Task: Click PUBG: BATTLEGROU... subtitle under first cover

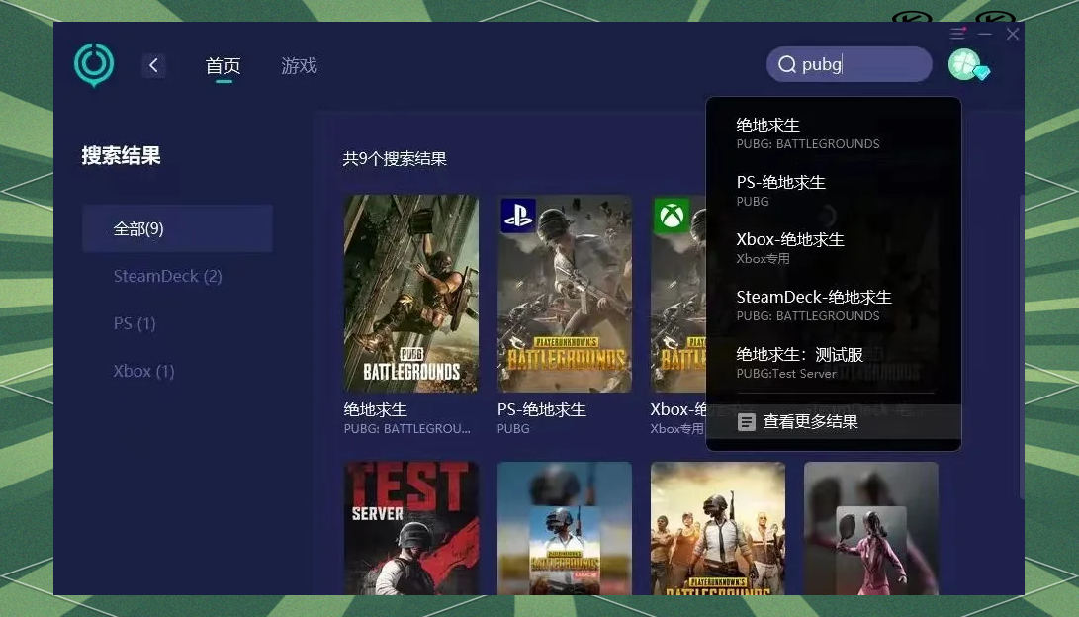Action: pos(406,428)
